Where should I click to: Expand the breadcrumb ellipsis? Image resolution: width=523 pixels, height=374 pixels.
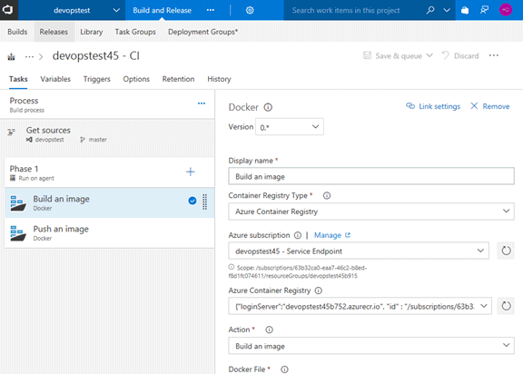29,56
